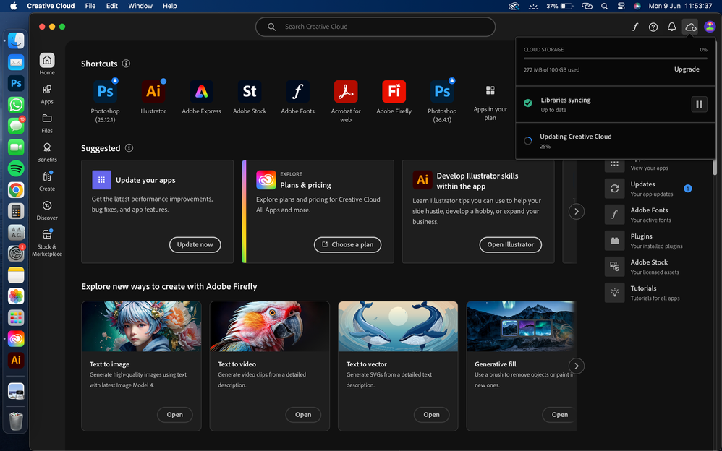722x451 pixels.
Task: Click the Choose a plan button
Action: click(x=348, y=244)
